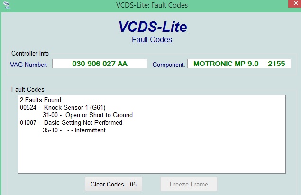Click the VAG Number field
This screenshot has width=301, height=195.
(x=100, y=64)
